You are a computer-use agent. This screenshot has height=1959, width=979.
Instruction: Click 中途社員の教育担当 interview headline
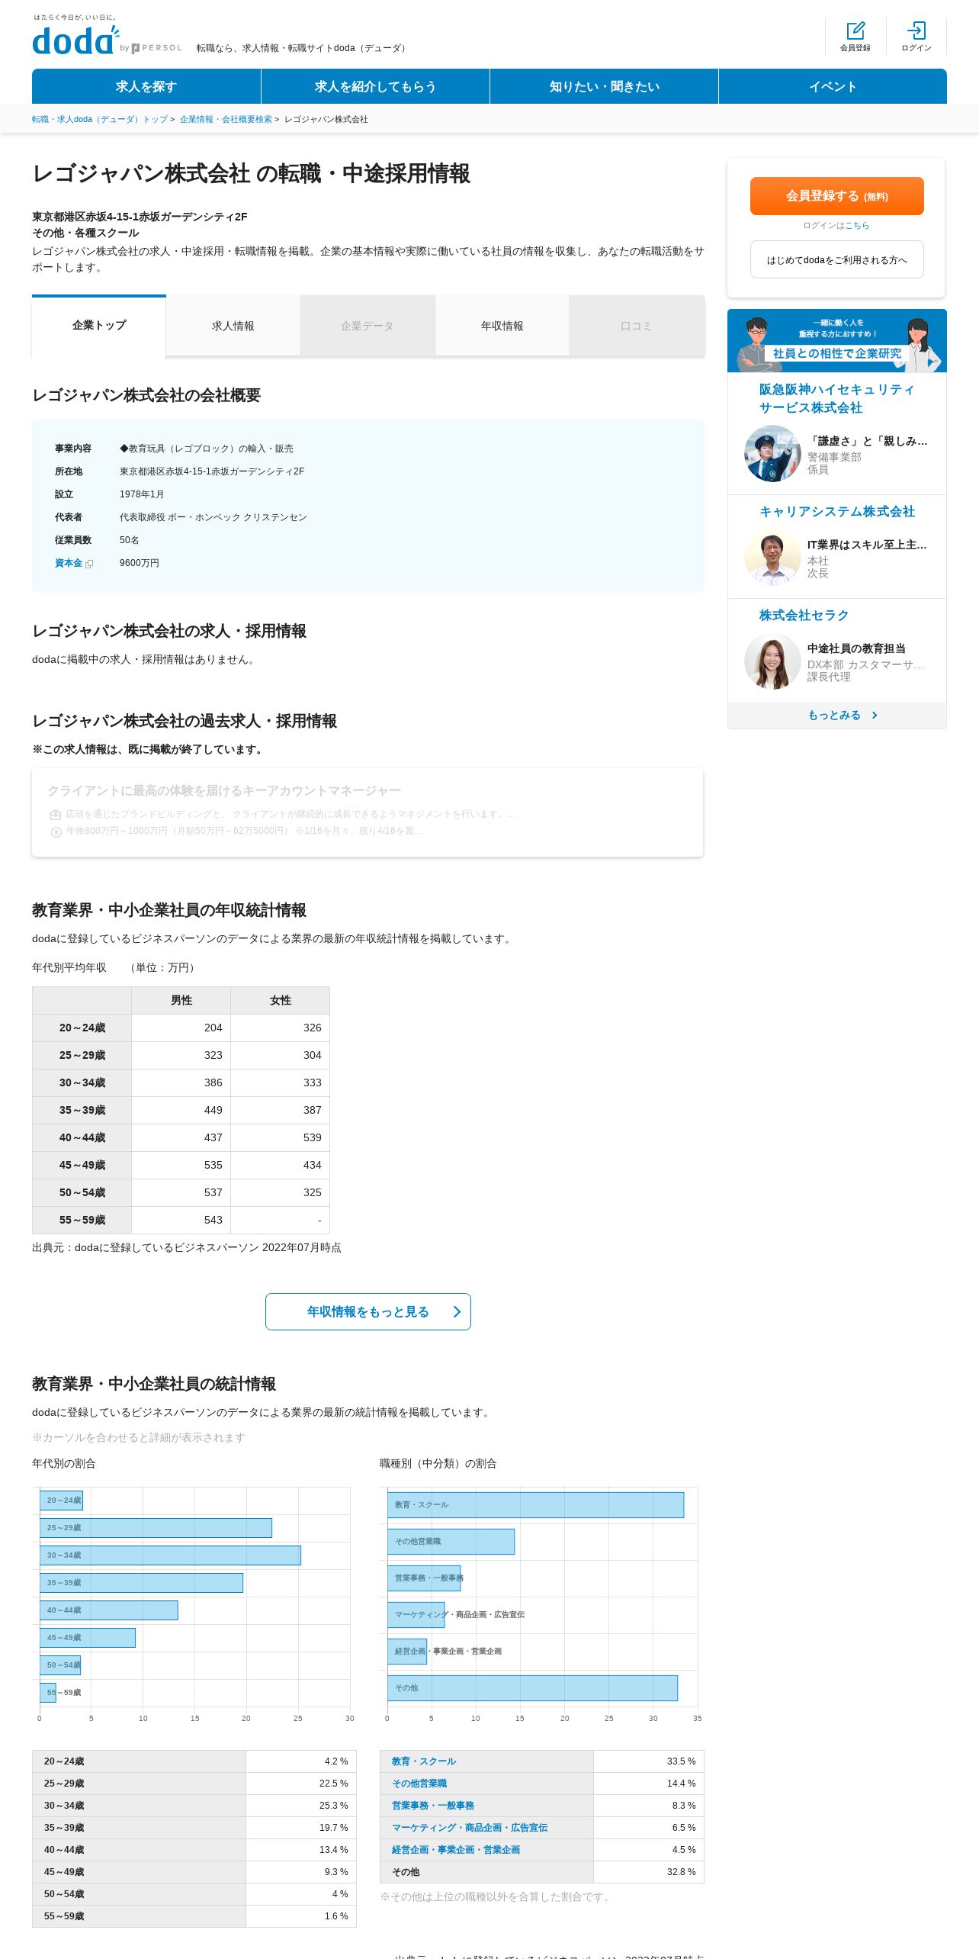(857, 648)
